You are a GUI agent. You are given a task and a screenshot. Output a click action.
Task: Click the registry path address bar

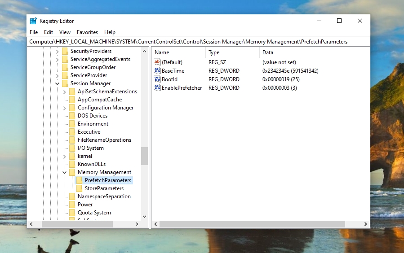pos(198,42)
